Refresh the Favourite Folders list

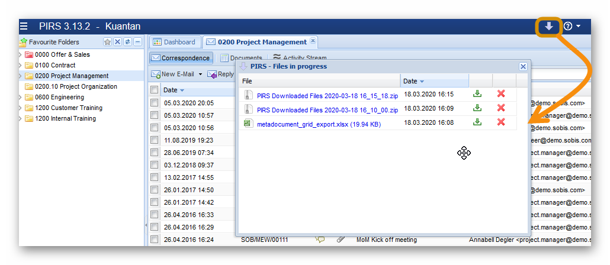click(127, 42)
